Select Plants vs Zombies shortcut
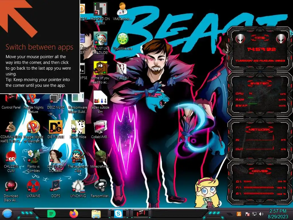The image size is (293, 220). [x=33, y=161]
